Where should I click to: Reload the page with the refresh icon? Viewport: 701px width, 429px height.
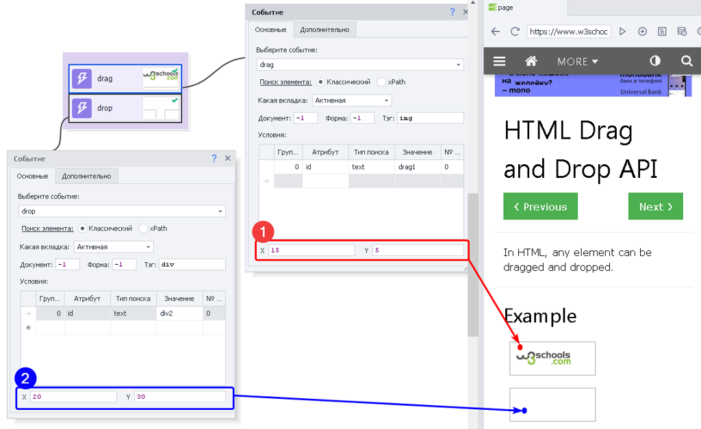pos(515,31)
